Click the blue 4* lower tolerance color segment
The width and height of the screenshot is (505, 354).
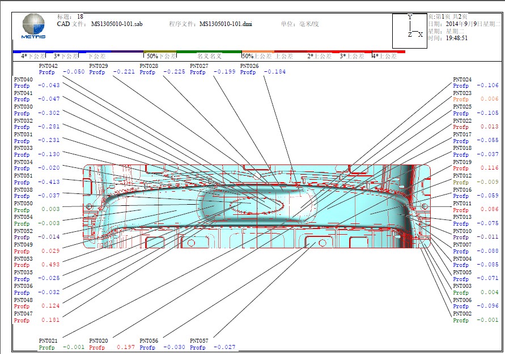coord(28,52)
